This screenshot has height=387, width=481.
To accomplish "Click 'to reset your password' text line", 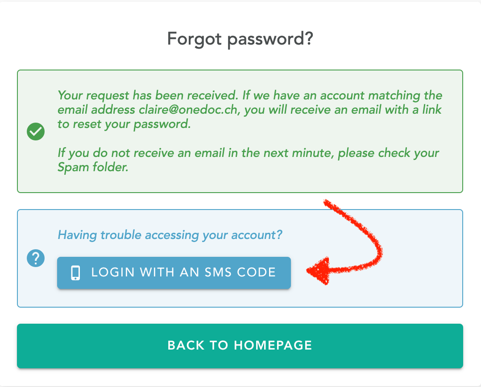I will 124,124.
